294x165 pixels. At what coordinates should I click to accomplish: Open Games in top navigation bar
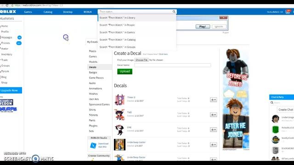coord(28,12)
